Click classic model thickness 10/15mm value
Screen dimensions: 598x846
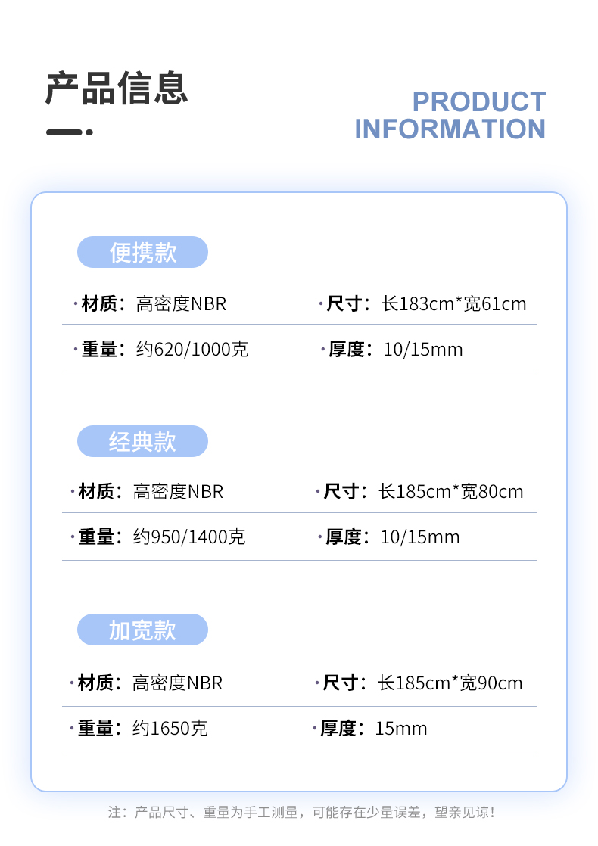point(420,537)
